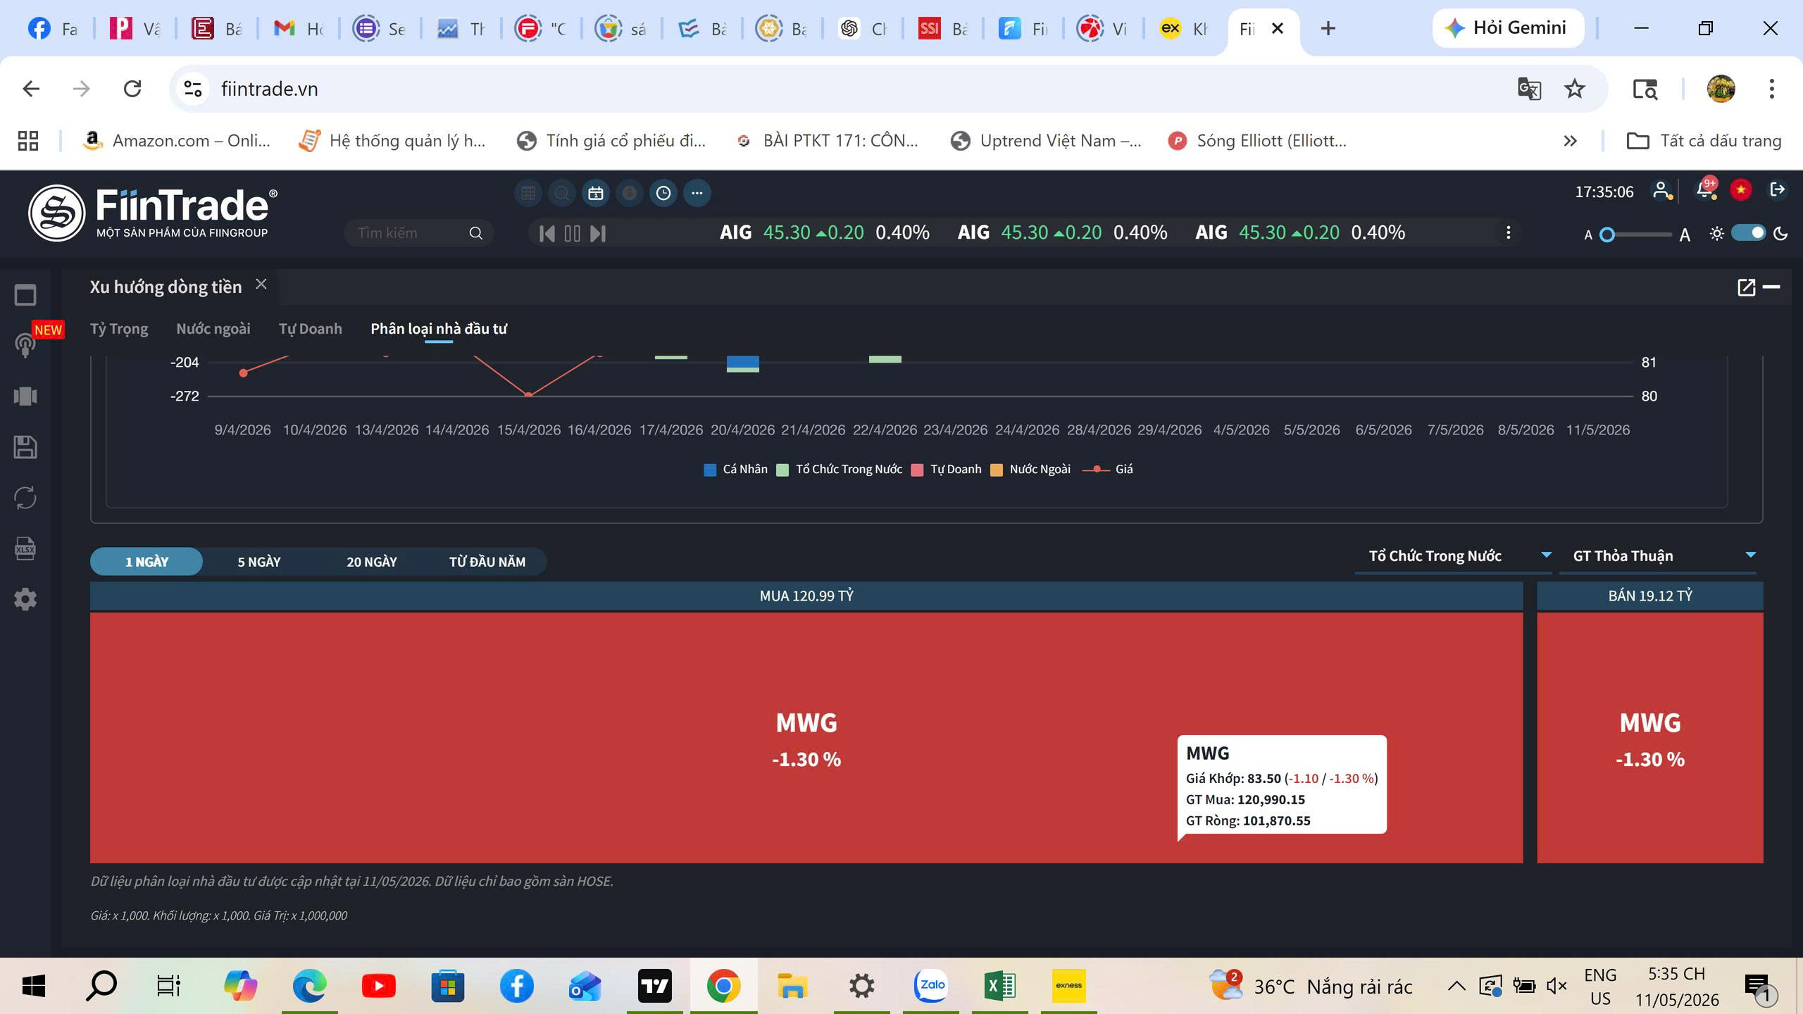The height and width of the screenshot is (1014, 1803).
Task: Open the calendar icon in the top toolbar
Action: point(596,193)
